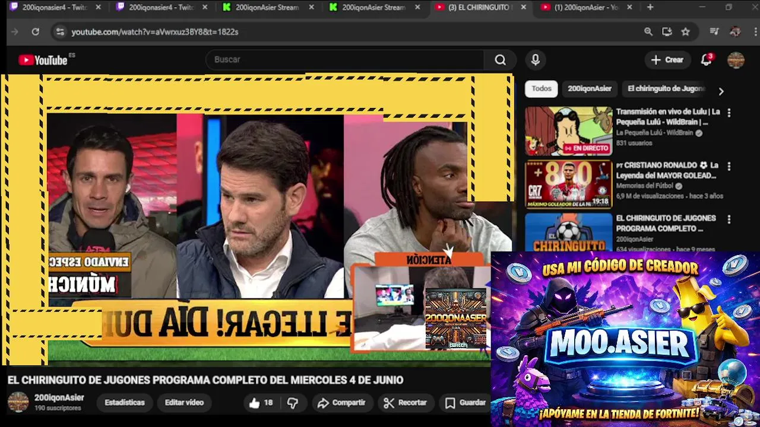
Task: Open the YouTube account avatar menu
Action: (736, 60)
